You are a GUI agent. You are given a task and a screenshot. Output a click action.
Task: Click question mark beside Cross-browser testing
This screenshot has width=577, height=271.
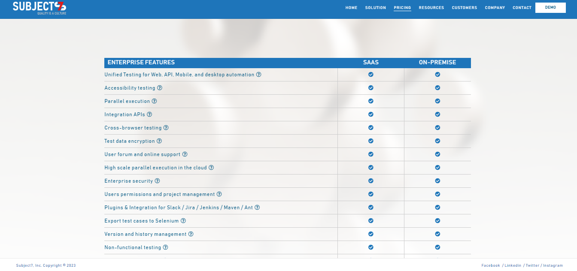(166, 128)
